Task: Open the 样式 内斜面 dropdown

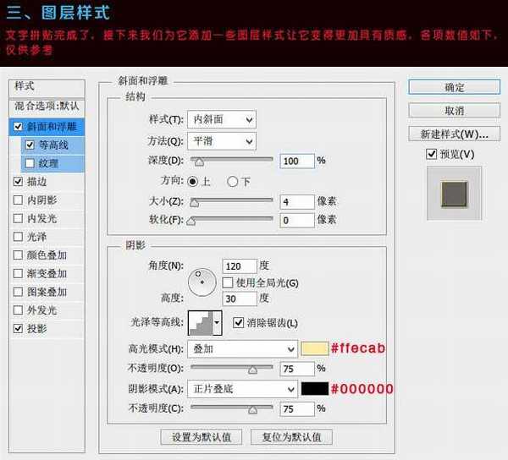Action: (224, 120)
